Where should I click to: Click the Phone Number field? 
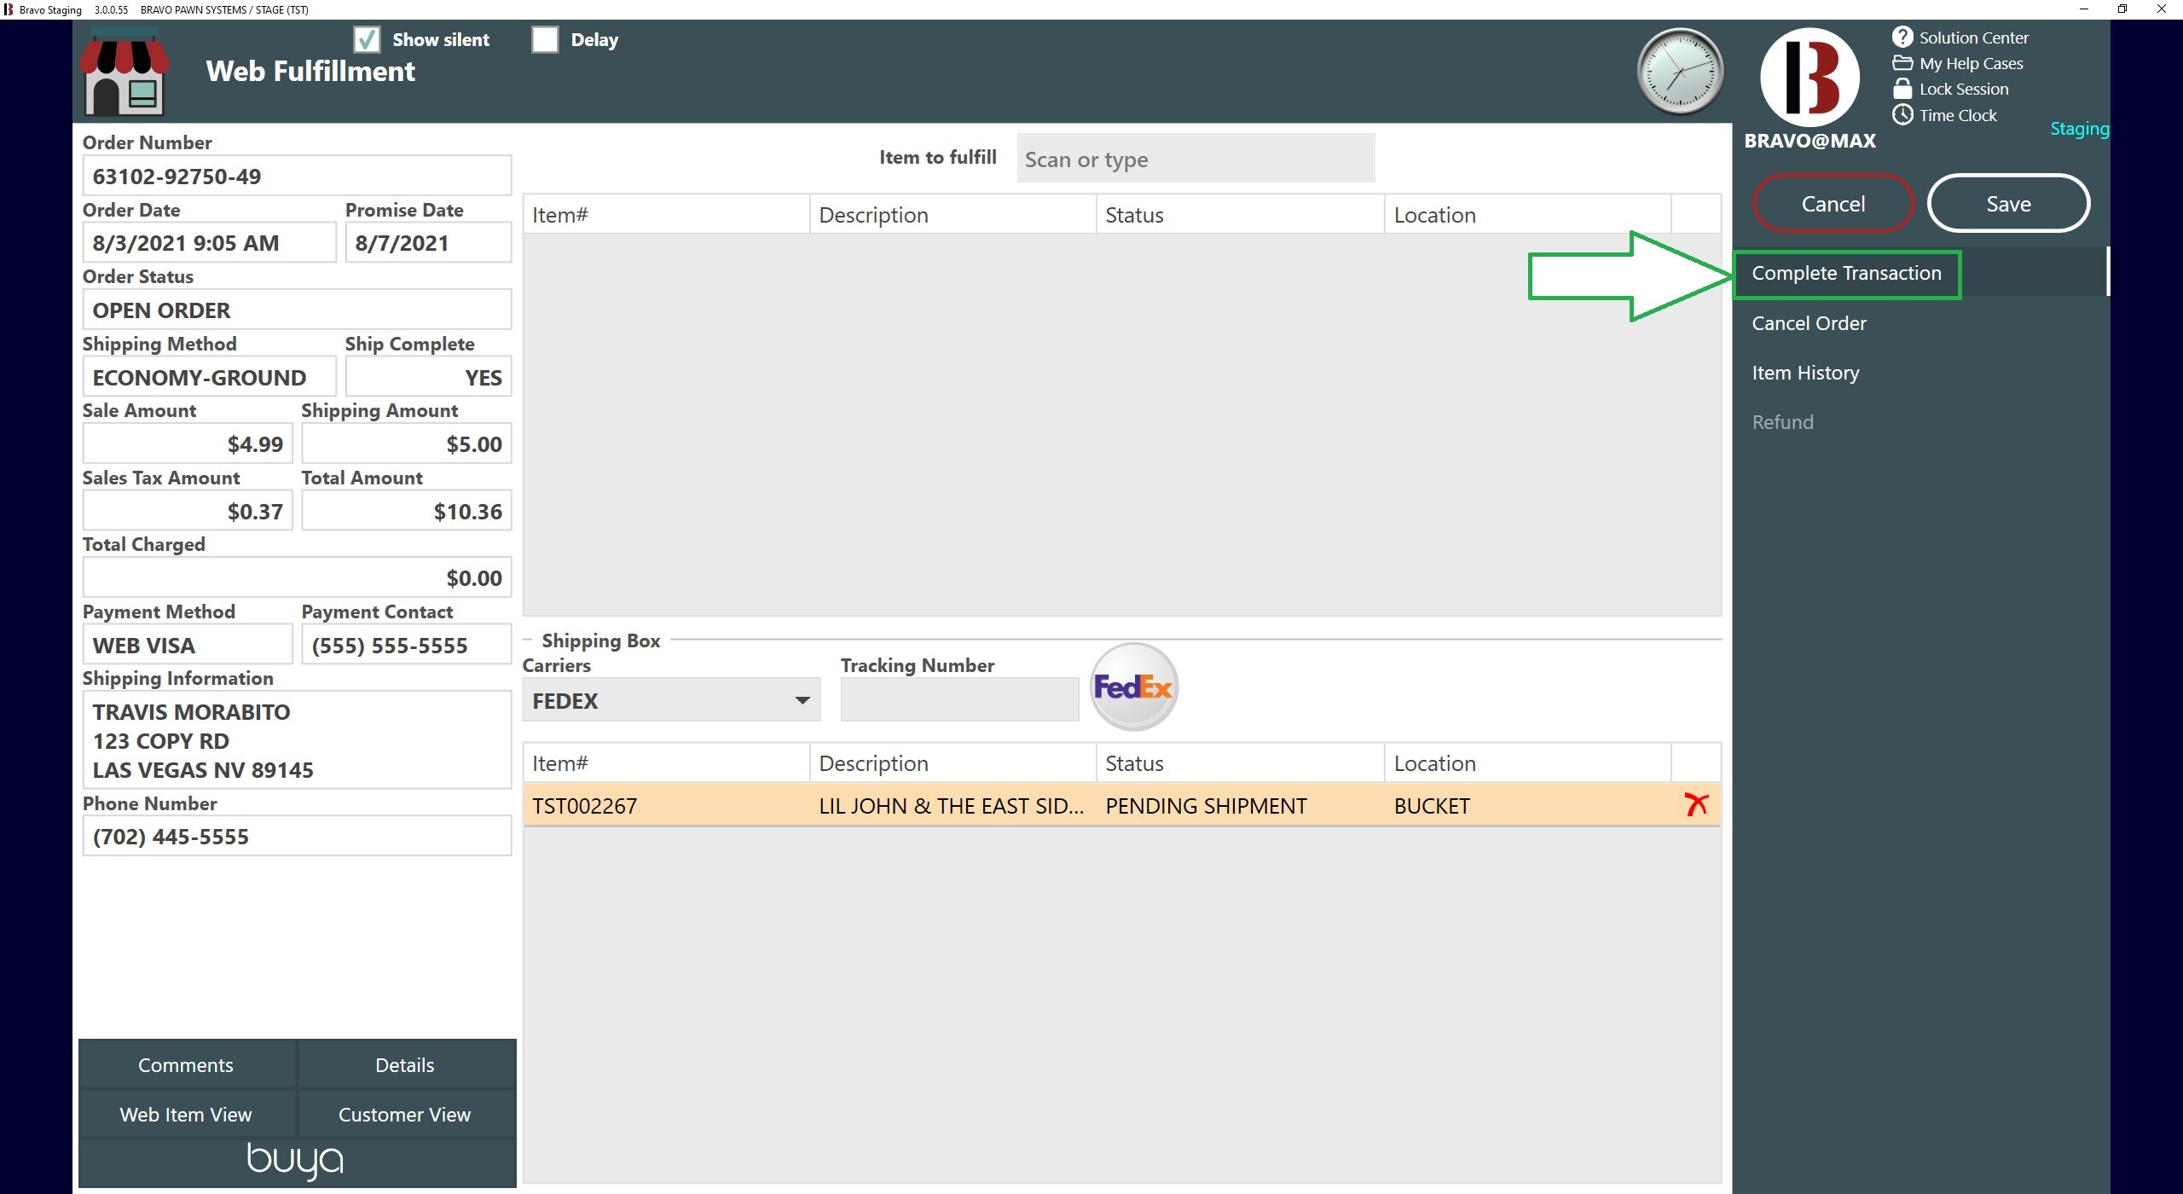click(x=297, y=836)
